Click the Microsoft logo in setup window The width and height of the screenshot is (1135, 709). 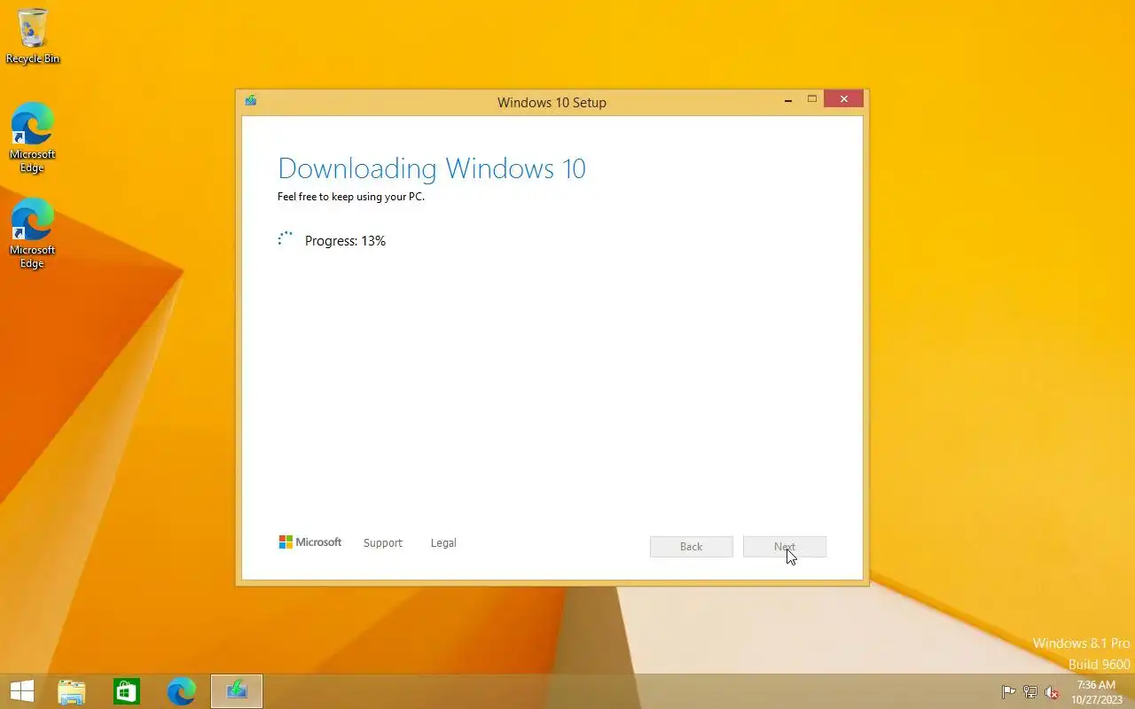coord(310,542)
